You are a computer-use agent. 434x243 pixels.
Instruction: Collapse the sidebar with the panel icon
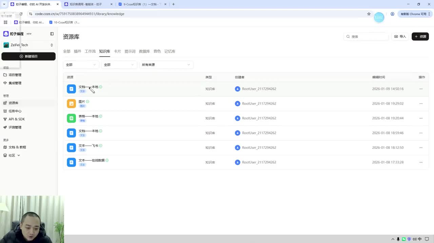[52, 34]
